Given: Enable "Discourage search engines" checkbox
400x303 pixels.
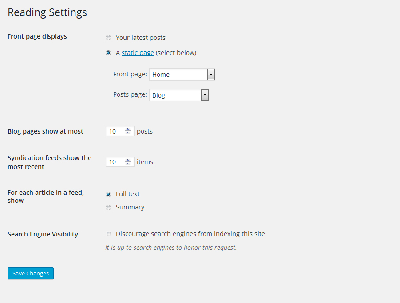Looking at the screenshot, I should click(x=108, y=234).
